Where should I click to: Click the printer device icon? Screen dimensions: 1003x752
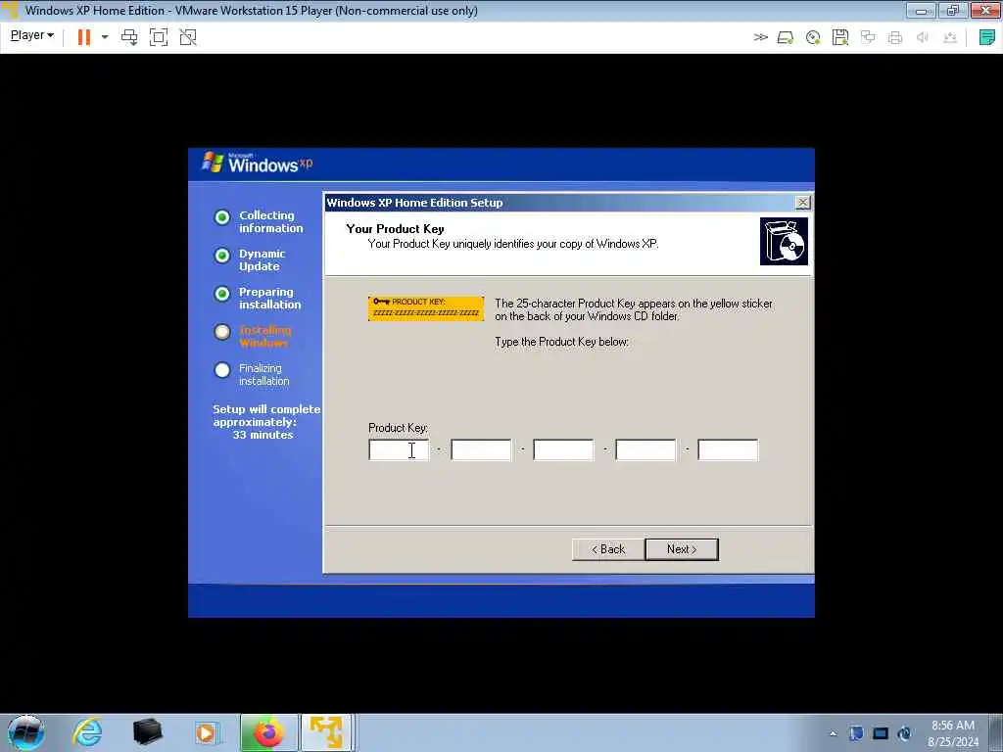895,38
